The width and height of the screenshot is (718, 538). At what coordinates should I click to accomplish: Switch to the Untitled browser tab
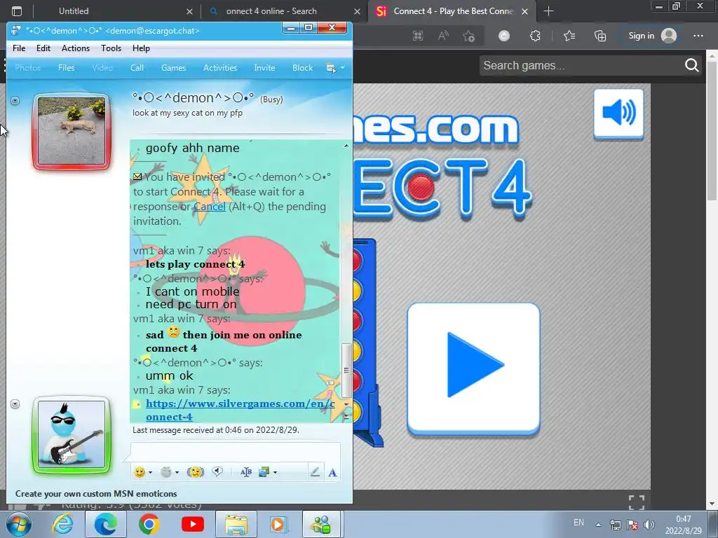click(x=74, y=11)
